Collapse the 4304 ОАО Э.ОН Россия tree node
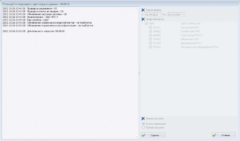240x141 pixels. click(x=143, y=24)
